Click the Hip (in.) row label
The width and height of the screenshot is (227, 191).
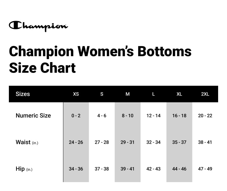point(24,169)
